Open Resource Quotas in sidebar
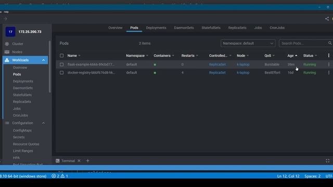Screen dimensions: 333x187 [x=26, y=144]
